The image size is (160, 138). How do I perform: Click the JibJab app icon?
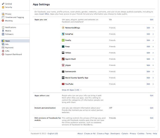pos(63,65)
